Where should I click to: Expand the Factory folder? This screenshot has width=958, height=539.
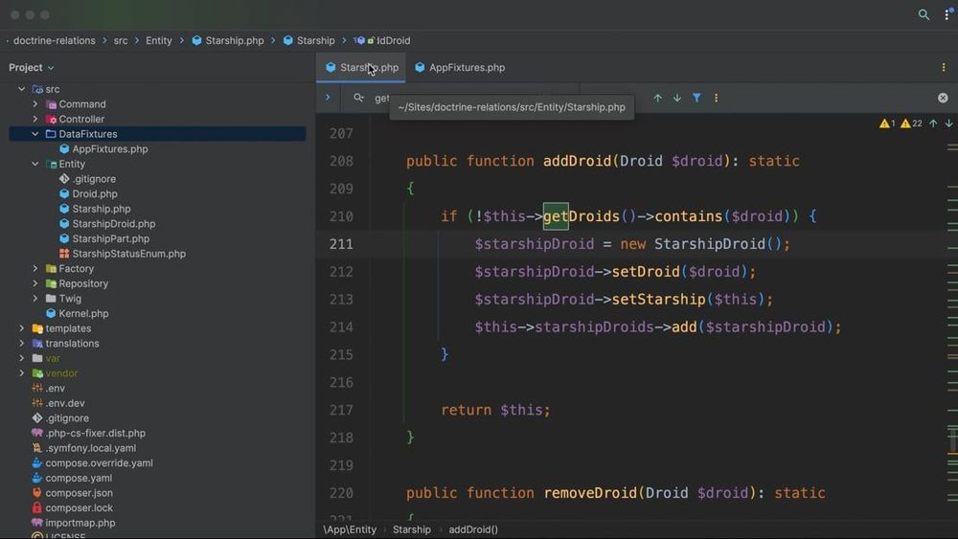point(35,269)
